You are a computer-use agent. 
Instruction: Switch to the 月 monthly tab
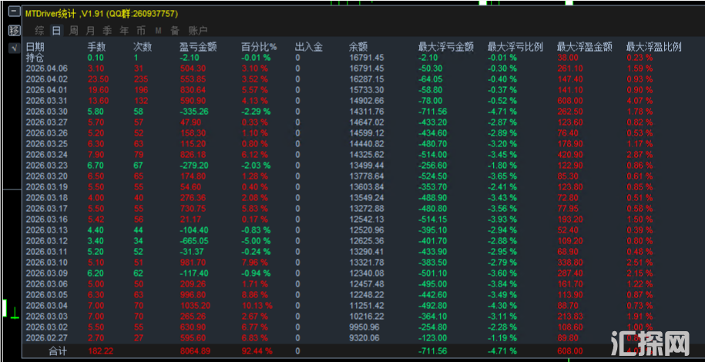click(x=90, y=31)
